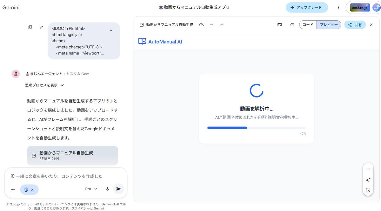Image resolution: width=381 pixels, height=211 pixels.
Task: Click the message input field
Action: point(66,176)
